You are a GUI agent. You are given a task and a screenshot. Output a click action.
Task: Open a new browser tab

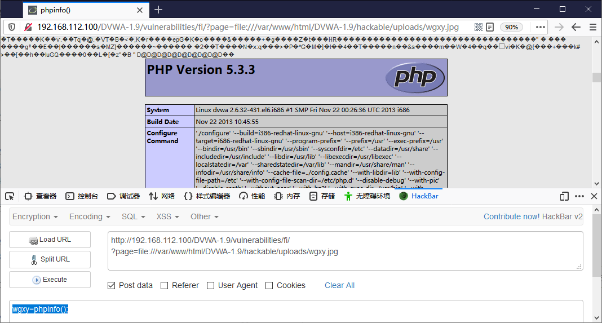point(158,10)
